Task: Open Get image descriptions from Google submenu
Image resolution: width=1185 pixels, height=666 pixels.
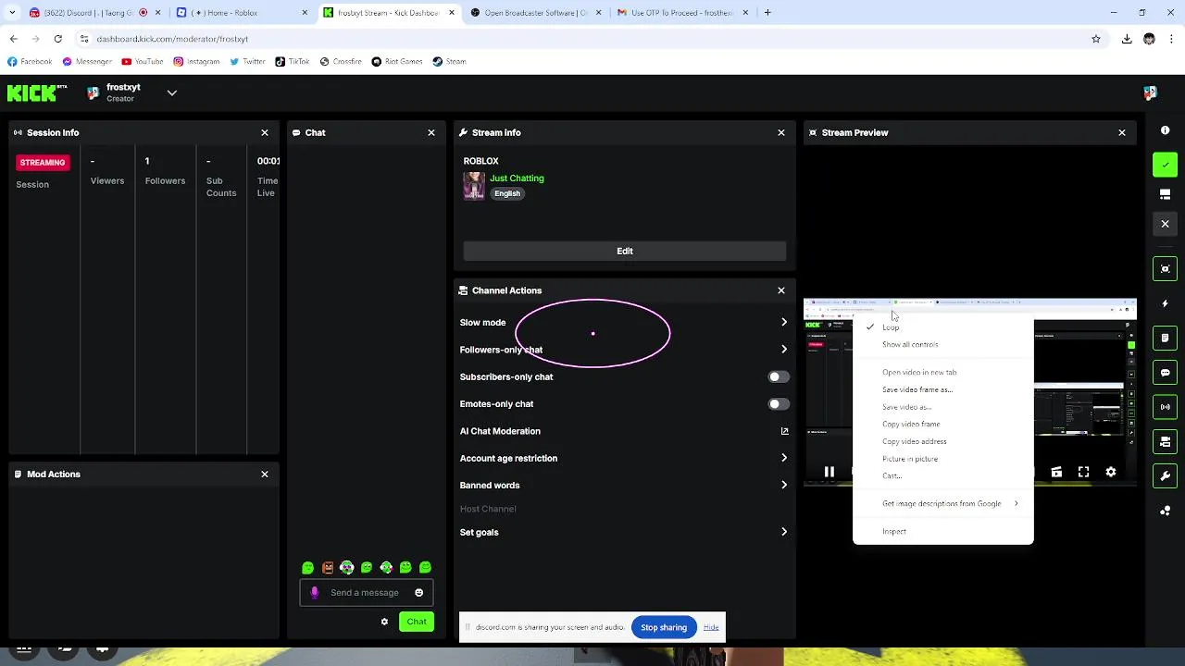Action: [x=942, y=504]
